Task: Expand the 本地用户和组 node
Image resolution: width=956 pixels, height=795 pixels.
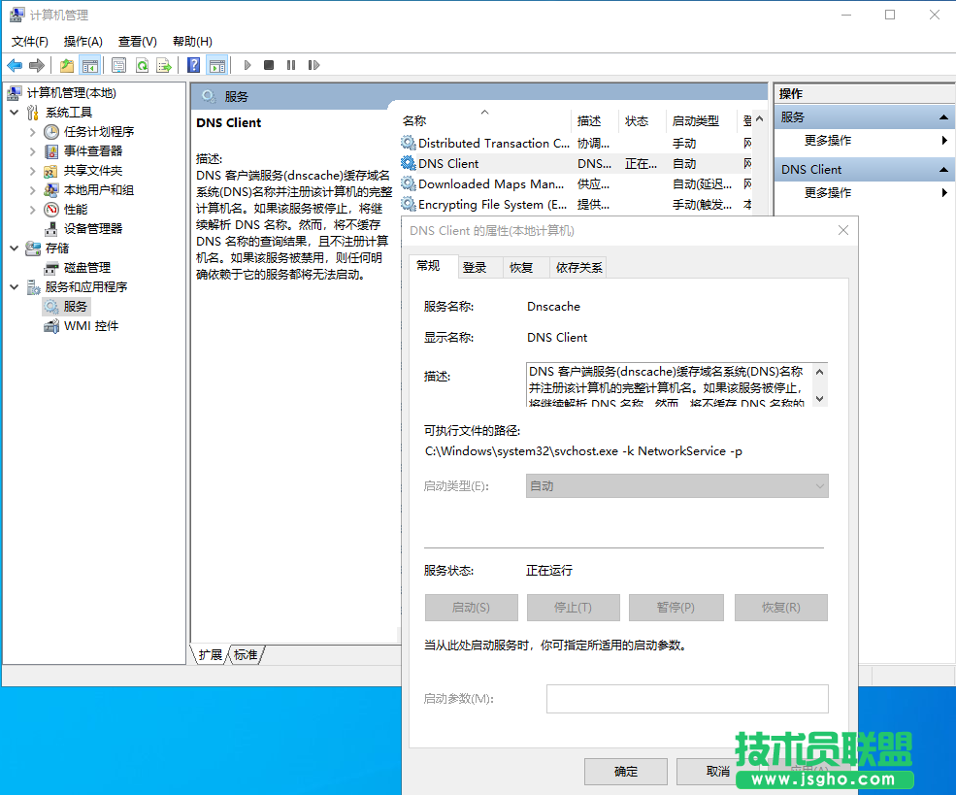Action: tap(32, 189)
